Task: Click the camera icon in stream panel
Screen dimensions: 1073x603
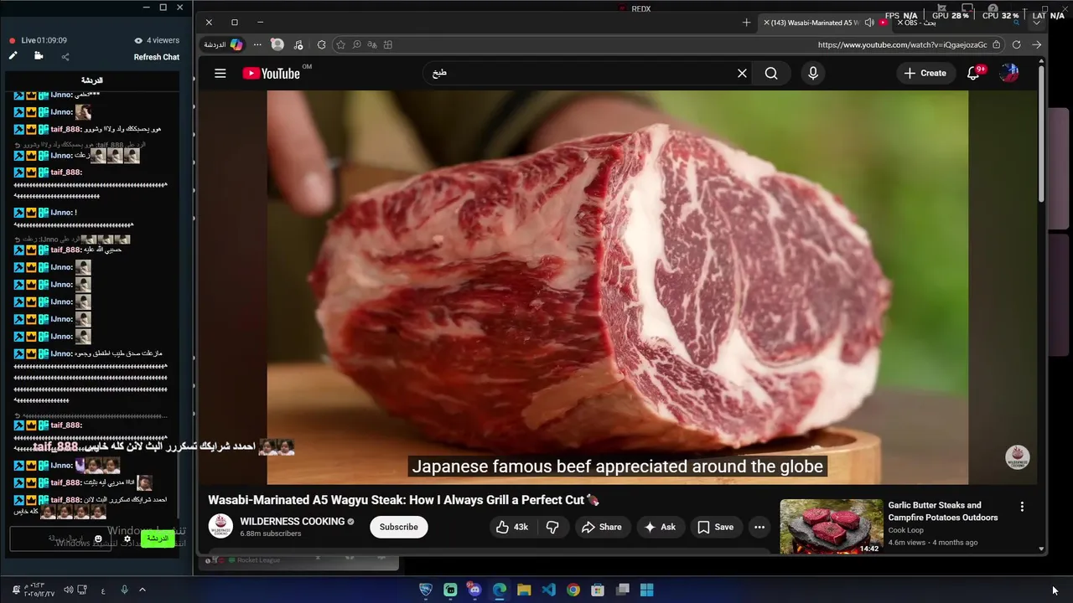Action: point(39,56)
